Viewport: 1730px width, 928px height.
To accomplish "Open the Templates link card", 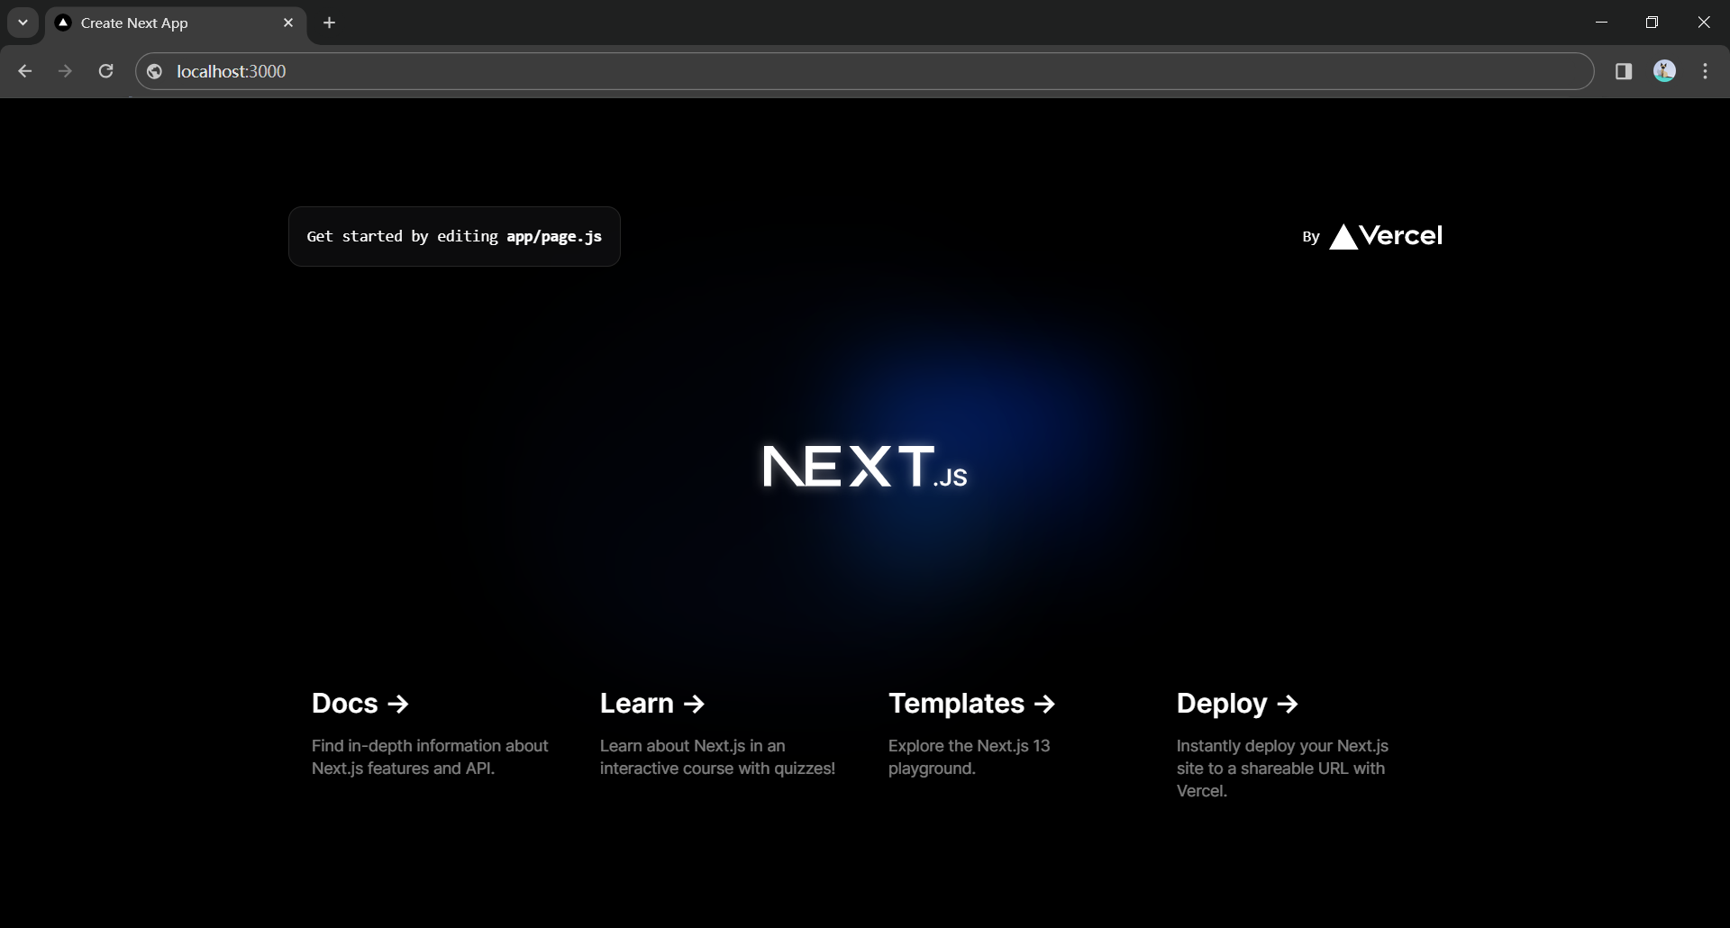I will pyautogui.click(x=1009, y=734).
